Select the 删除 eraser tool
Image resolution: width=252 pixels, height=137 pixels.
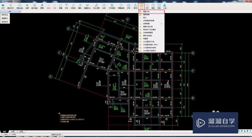(80, 7)
